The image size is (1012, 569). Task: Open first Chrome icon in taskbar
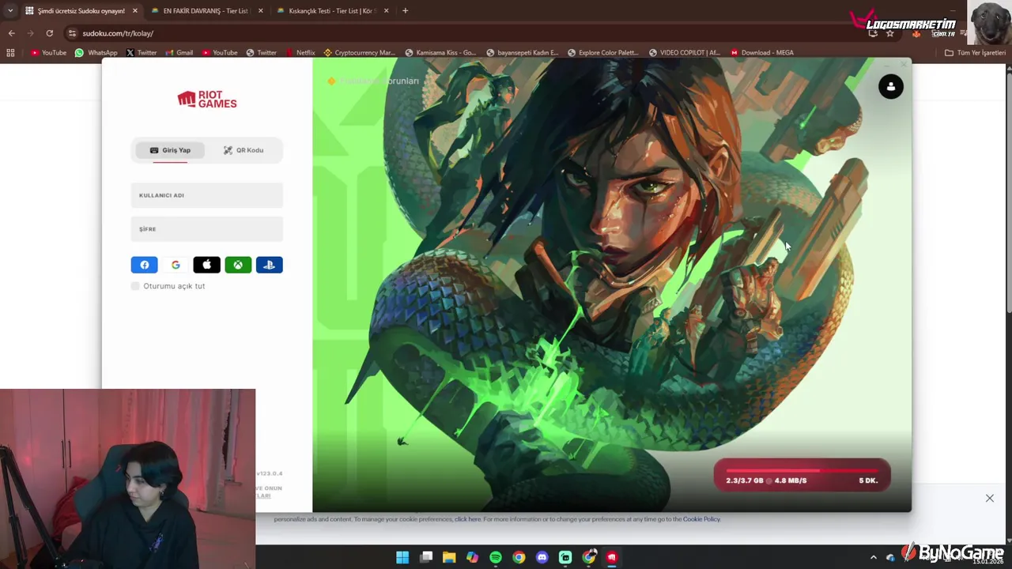point(519,557)
